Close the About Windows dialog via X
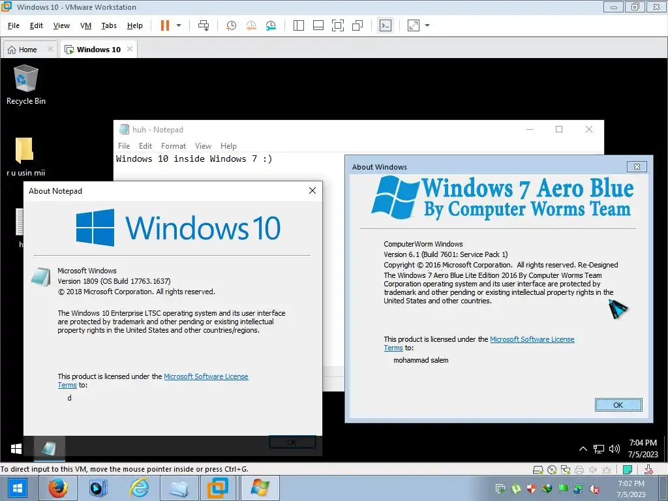This screenshot has height=501, width=668. (x=637, y=166)
